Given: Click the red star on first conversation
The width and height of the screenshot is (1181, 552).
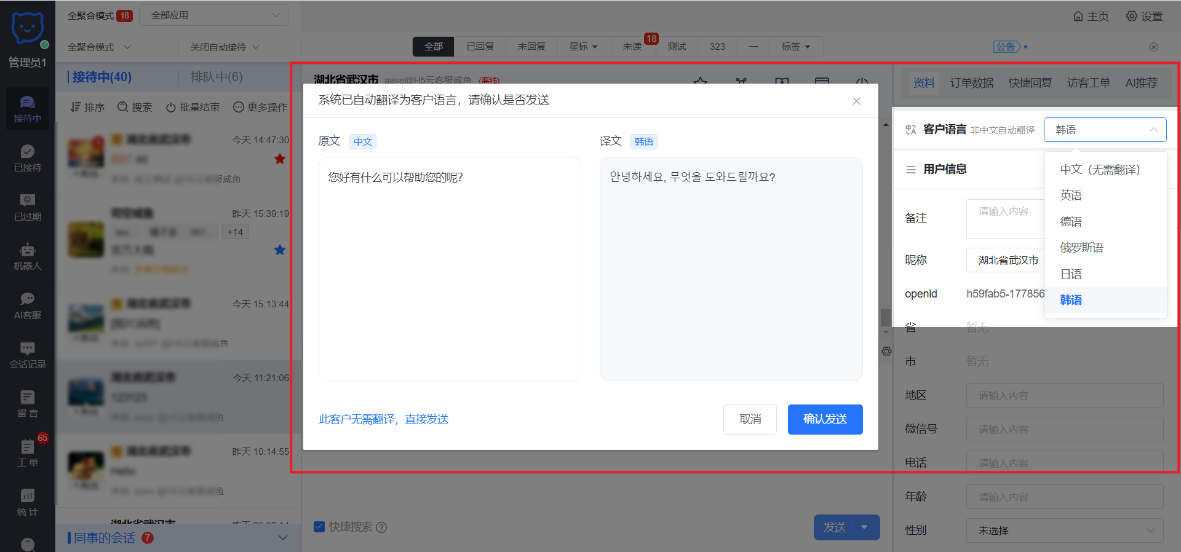Looking at the screenshot, I should tap(280, 159).
